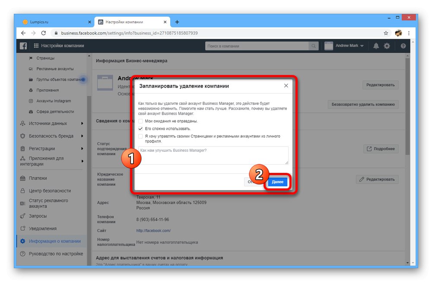Viewport: 432px width, 282px height.
Task: Click the browser forward arrow
Action: click(33, 33)
